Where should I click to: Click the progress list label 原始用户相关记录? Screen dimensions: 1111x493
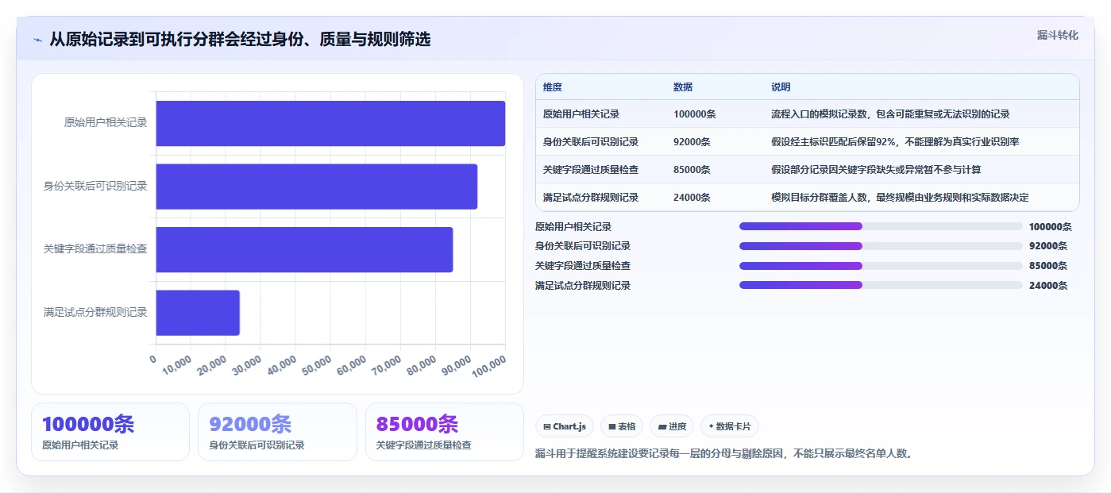click(573, 226)
